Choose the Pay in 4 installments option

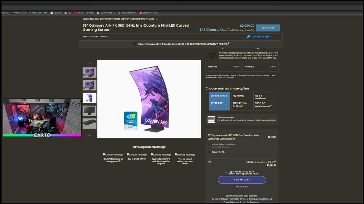264,101
